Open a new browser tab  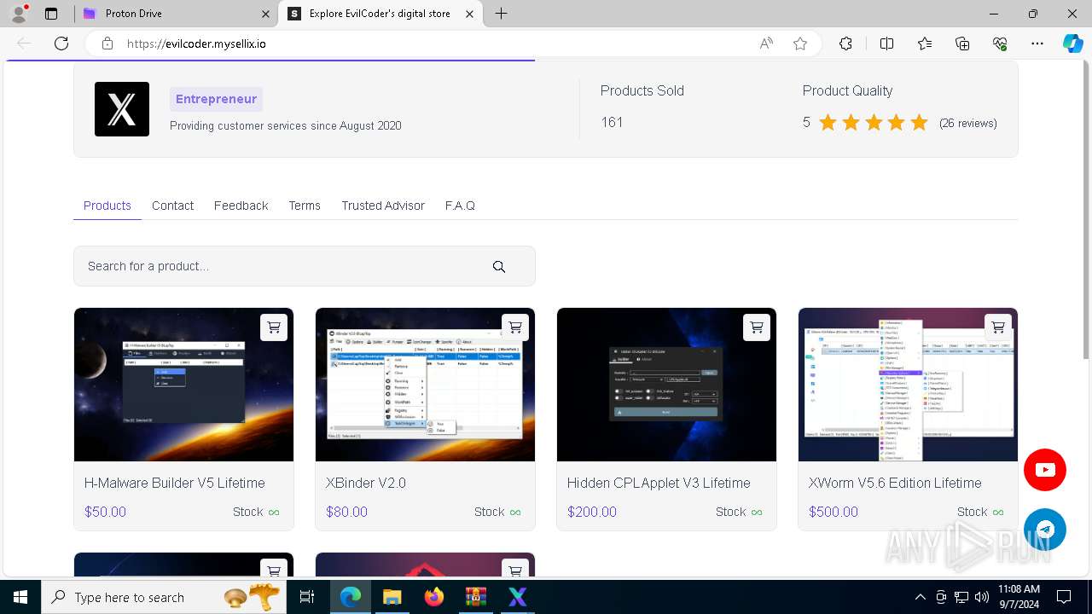pos(502,14)
